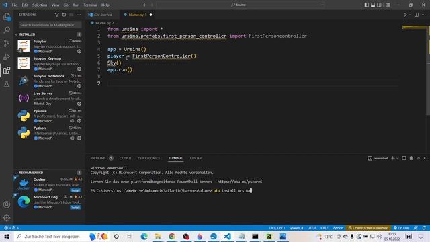The height and width of the screenshot is (242, 430).
Task: Open the Selection menu
Action: tap(40, 5)
